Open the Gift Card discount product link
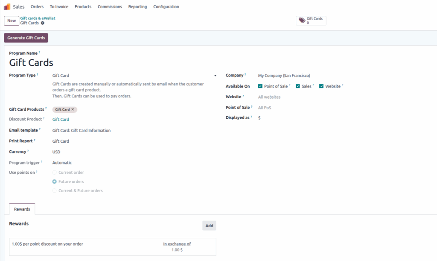 tap(61, 119)
